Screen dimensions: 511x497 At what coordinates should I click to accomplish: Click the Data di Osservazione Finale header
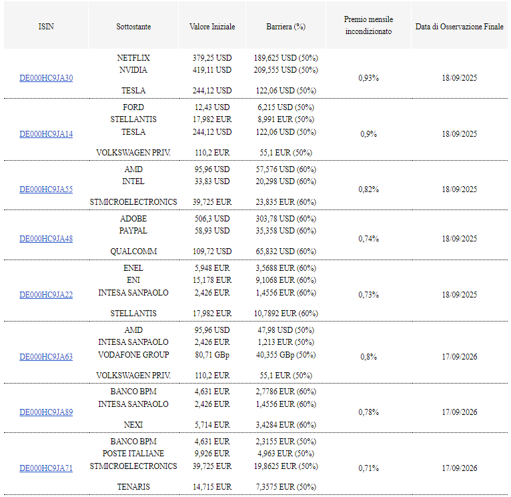click(460, 27)
